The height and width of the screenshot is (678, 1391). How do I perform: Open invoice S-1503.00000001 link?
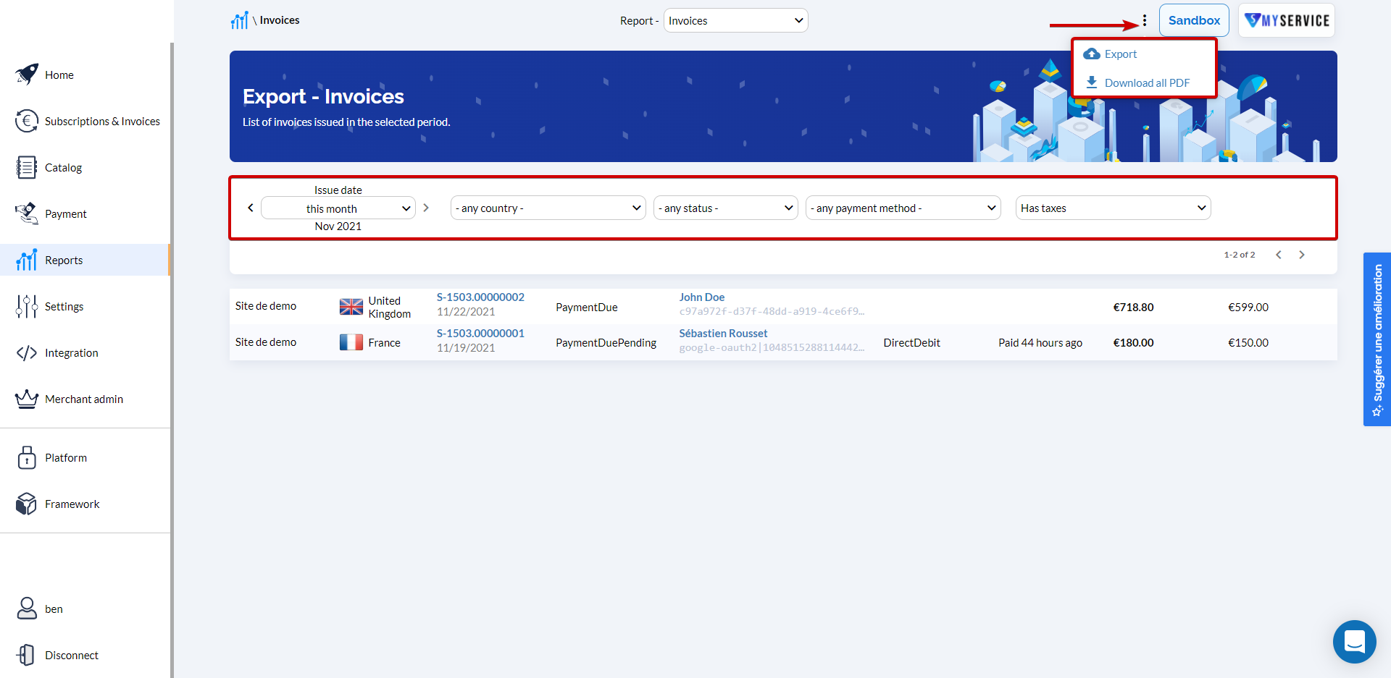[480, 334]
